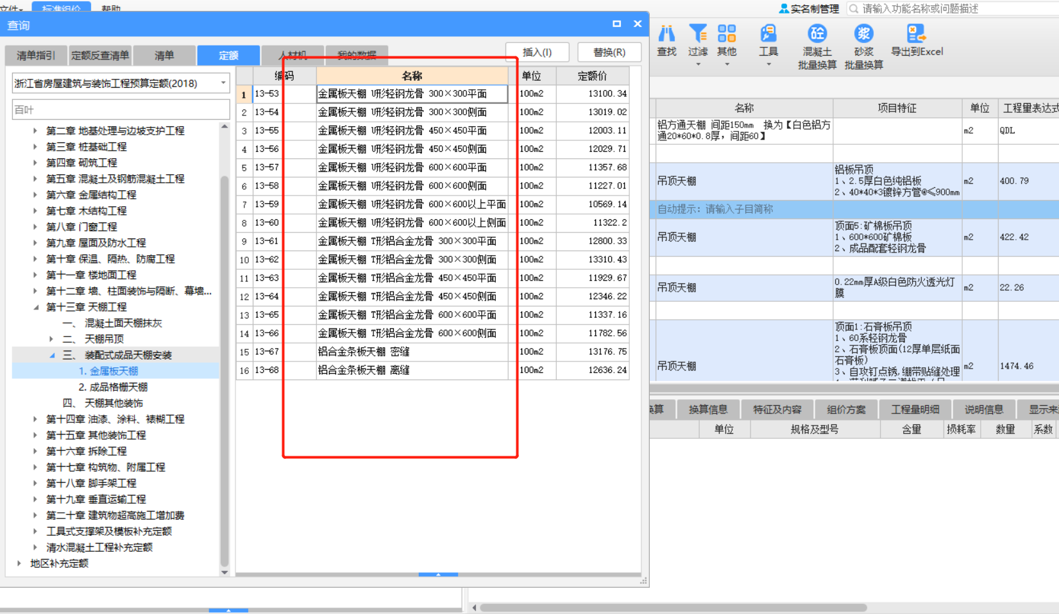Open the 过滤 dropdown arrow
Image resolution: width=1059 pixels, height=614 pixels.
click(x=698, y=64)
